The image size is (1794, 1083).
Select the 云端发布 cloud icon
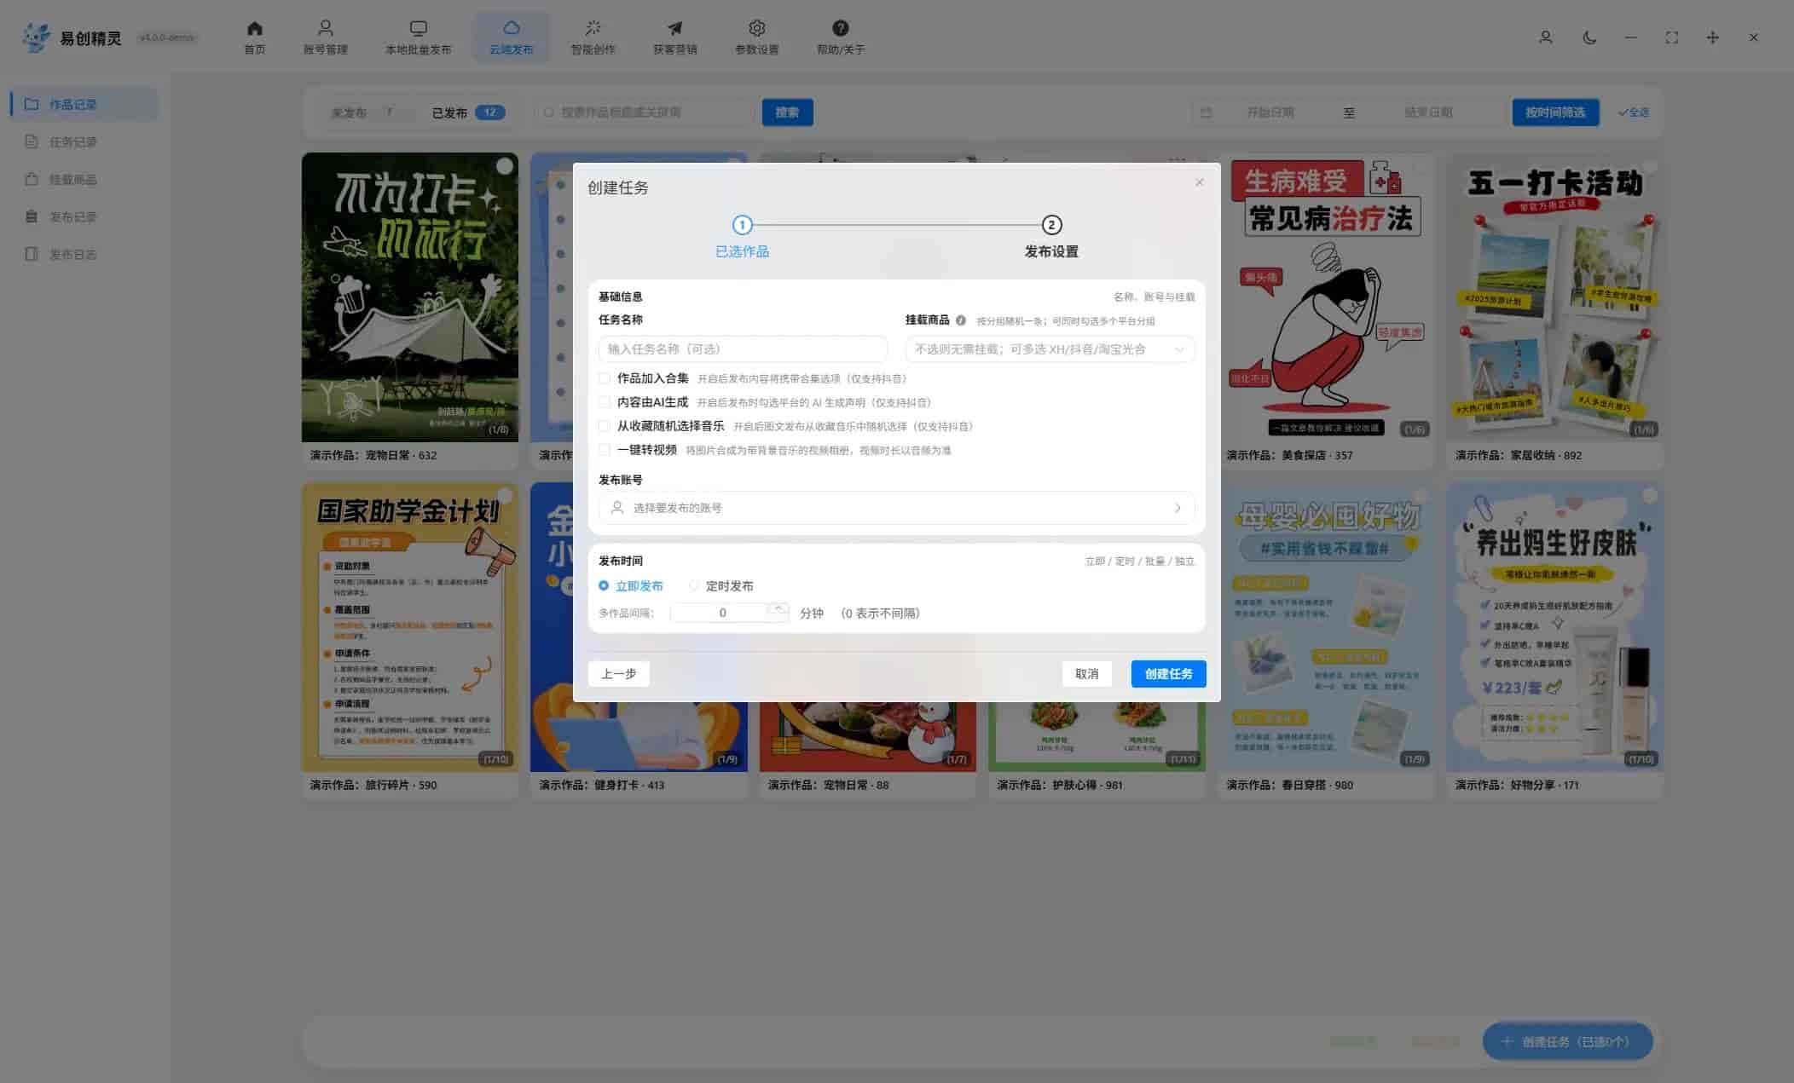511,28
